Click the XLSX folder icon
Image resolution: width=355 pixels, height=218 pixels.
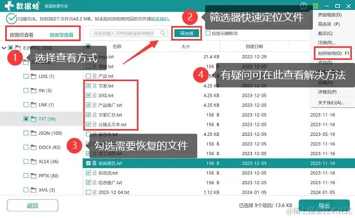[33, 162]
